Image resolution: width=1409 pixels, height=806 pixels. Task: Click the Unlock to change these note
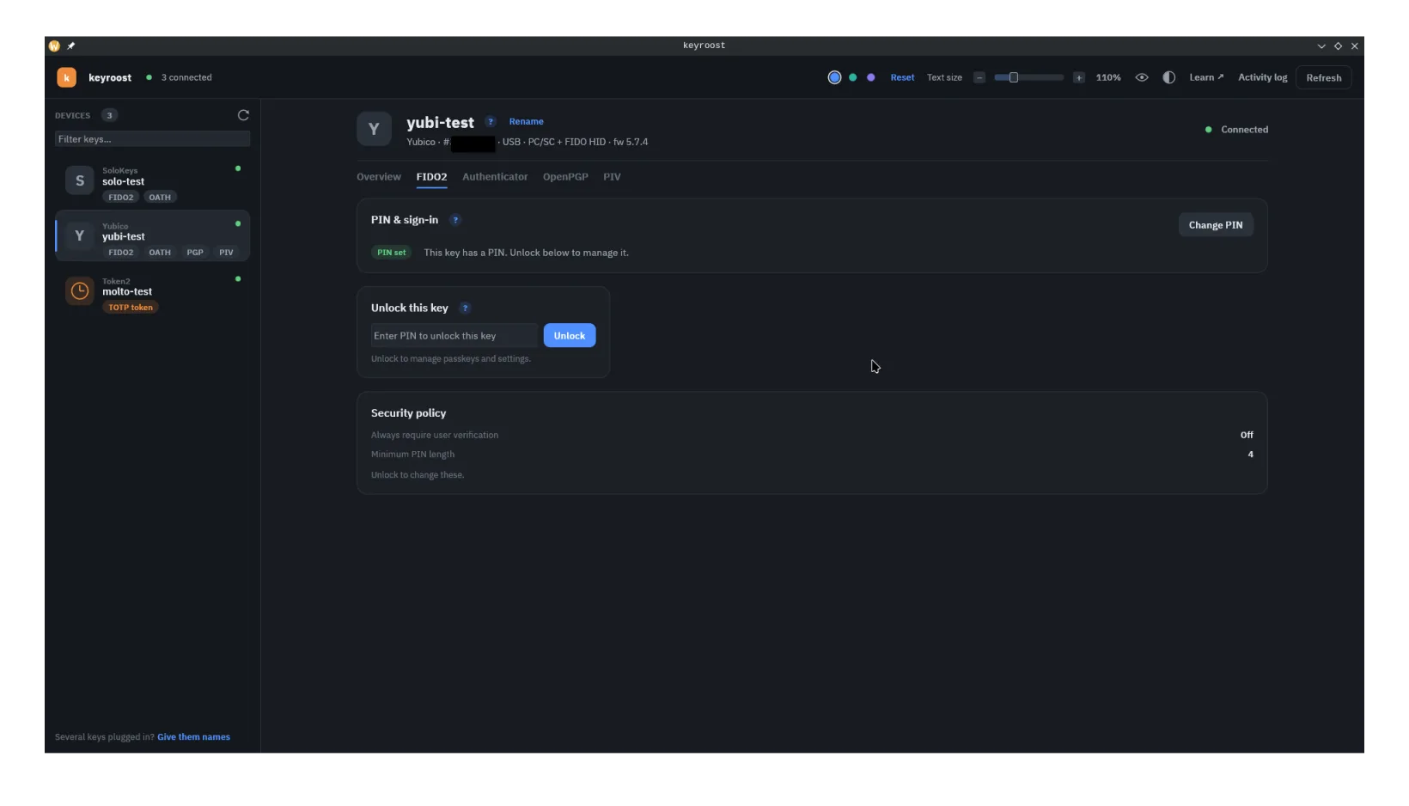(x=418, y=475)
